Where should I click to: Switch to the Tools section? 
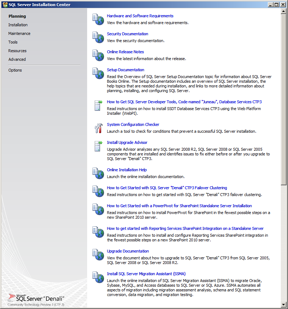(x=13, y=42)
